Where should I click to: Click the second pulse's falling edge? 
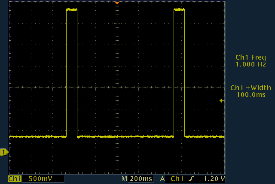[x=184, y=73]
